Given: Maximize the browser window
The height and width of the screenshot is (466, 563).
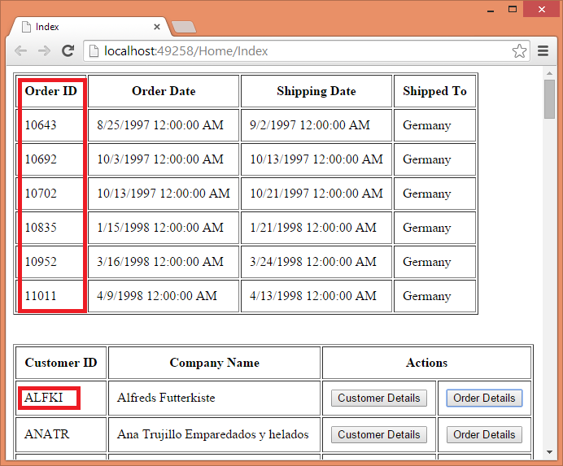Looking at the screenshot, I should click(x=513, y=9).
